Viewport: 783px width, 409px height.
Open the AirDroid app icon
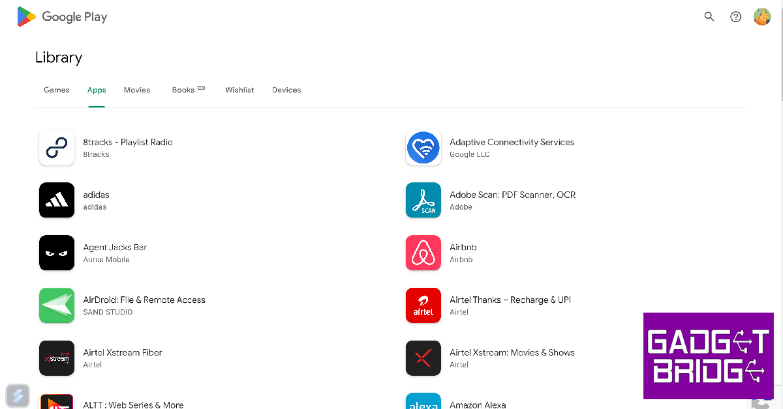point(57,305)
